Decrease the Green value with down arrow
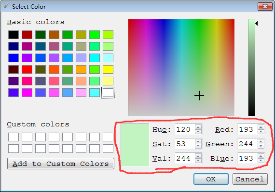This screenshot has height=192, width=275. [261, 146]
